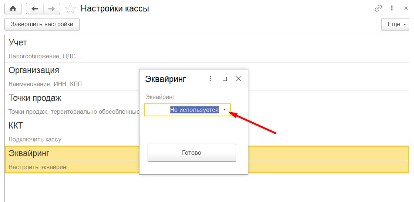Close the Настройки кассы window
This screenshot has height=202, width=414.
(406, 8)
